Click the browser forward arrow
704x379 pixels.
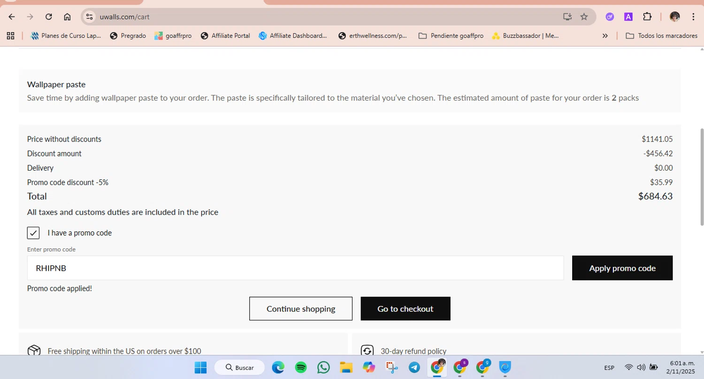click(x=30, y=17)
